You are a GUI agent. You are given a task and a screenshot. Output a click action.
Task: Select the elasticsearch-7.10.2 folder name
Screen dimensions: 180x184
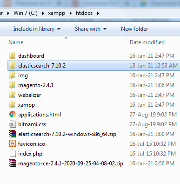point(42,66)
